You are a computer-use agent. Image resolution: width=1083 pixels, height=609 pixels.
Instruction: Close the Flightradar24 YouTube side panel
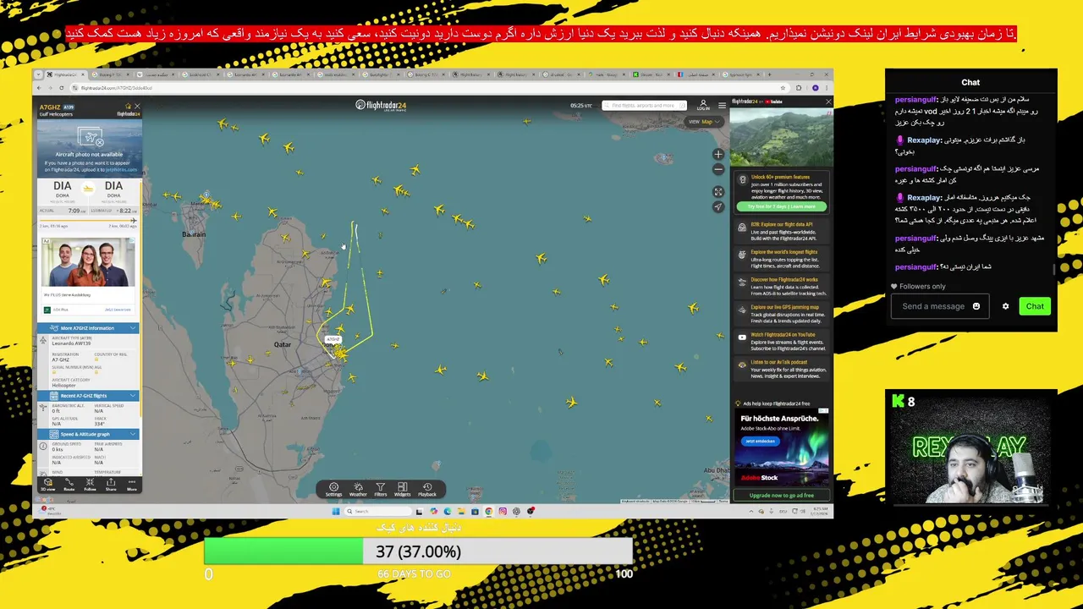coord(827,101)
